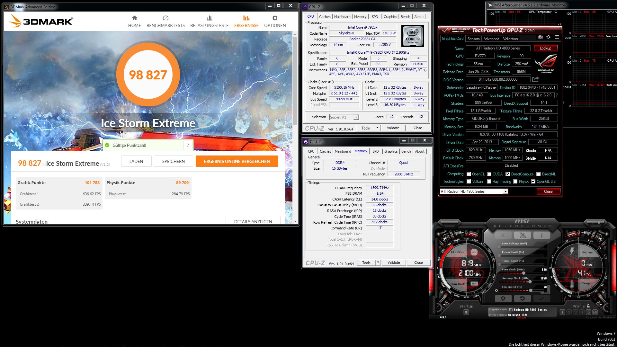Image resolution: width=617 pixels, height=347 pixels.
Task: Click the Afterburner reset arrow button
Action: point(523,298)
